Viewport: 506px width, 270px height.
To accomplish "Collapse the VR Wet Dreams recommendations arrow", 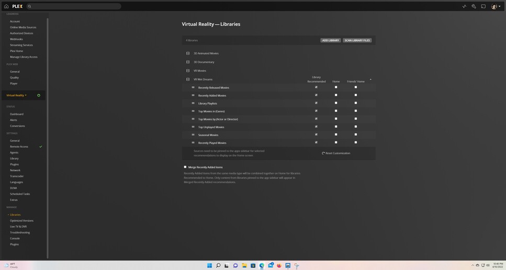I will click(x=370, y=79).
